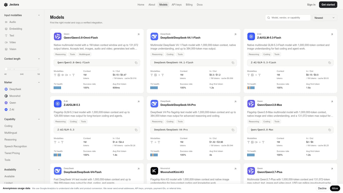Open the Docs nav item
Image resolution: width=343 pixels, height=193 pixels.
point(200,5)
